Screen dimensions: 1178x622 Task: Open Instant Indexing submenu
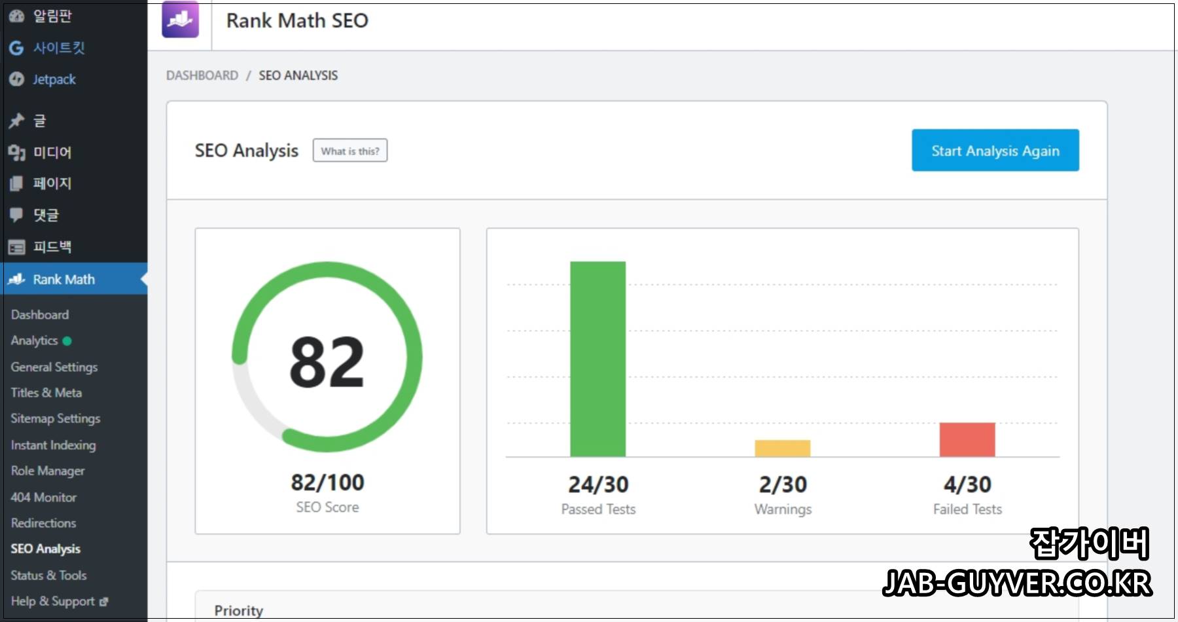pyautogui.click(x=53, y=445)
